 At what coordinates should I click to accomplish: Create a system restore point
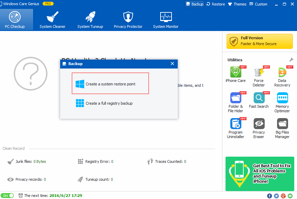[x=110, y=83]
